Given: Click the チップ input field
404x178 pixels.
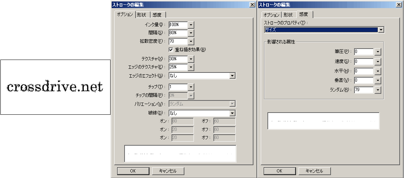Looking at the screenshot, I should point(178,87).
